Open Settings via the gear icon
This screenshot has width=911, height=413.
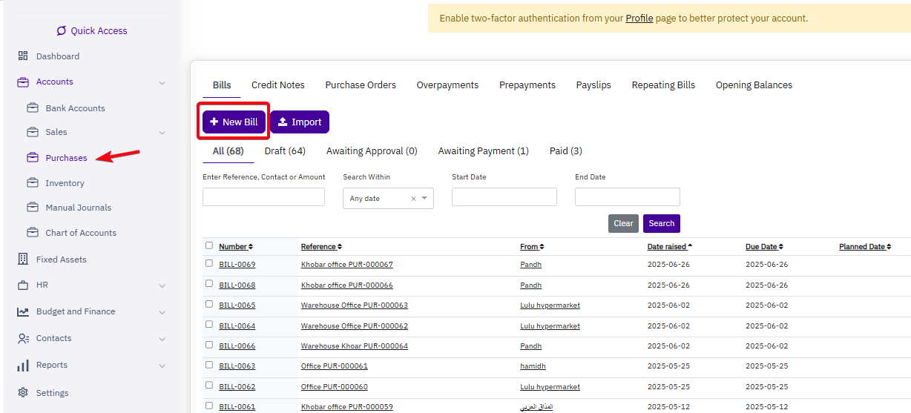[x=23, y=393]
